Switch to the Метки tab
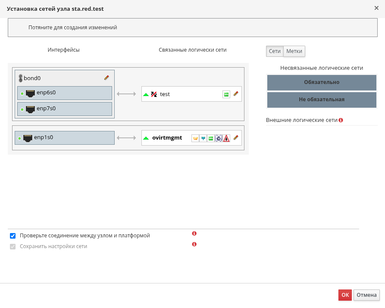This screenshot has height=308, width=385. (294, 51)
